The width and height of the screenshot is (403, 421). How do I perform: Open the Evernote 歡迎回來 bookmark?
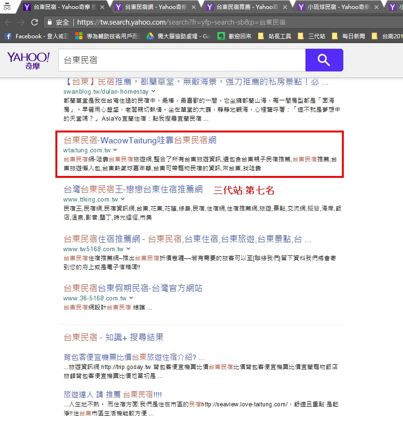click(x=234, y=36)
